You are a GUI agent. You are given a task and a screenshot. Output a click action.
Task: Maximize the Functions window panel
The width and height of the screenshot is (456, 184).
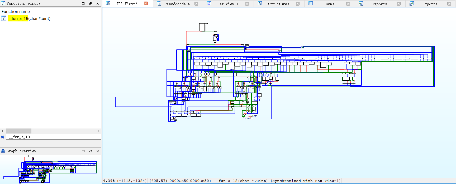point(83,3)
